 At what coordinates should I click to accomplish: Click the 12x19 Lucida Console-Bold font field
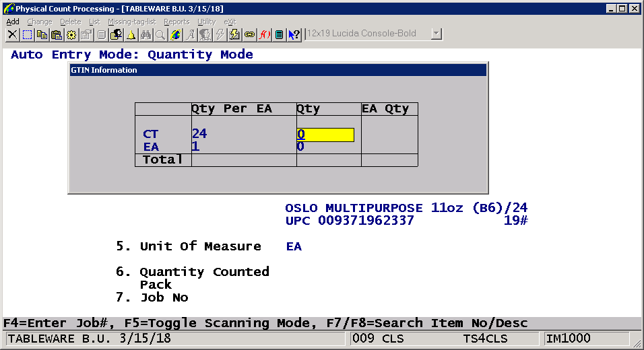(x=368, y=34)
